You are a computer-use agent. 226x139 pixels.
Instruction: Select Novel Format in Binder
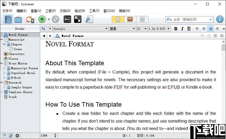[x=20, y=35]
